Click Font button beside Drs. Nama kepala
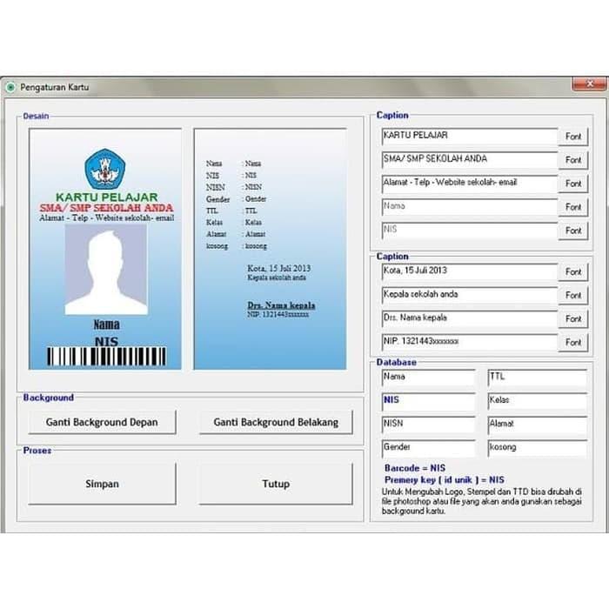 click(x=573, y=318)
